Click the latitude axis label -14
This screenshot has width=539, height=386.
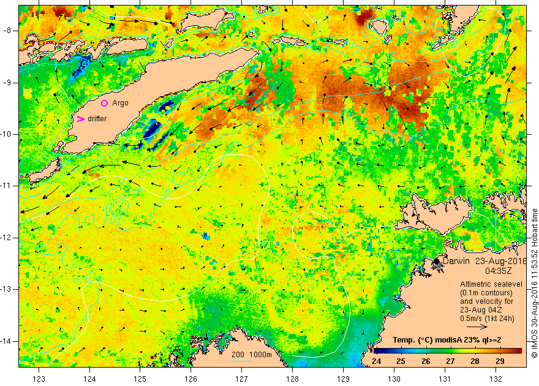(x=7, y=341)
